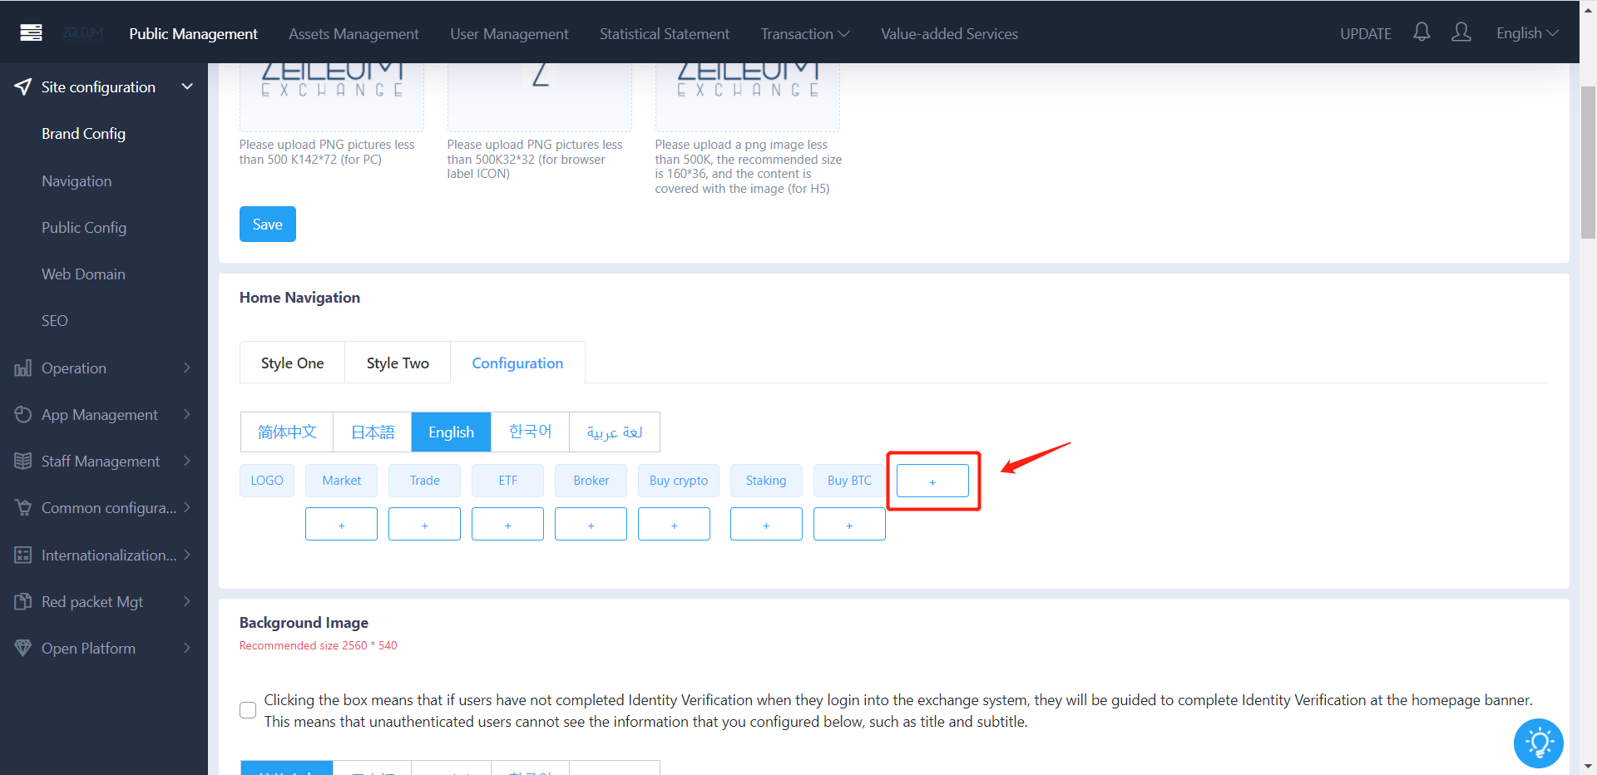
Task: Open User Management top menu
Action: point(509,33)
